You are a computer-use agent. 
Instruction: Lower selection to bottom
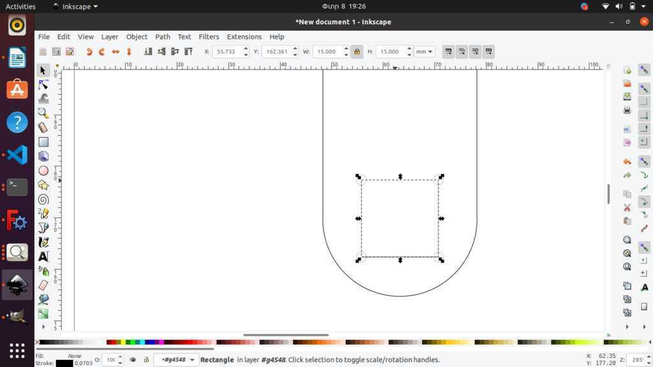148,52
